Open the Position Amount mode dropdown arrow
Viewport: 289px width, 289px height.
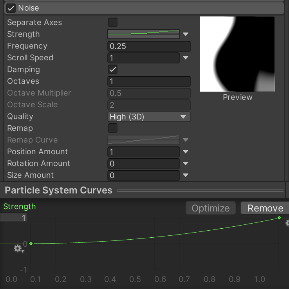click(186, 152)
